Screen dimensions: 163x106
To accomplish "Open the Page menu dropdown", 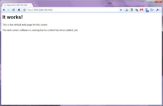I will point(152,10).
